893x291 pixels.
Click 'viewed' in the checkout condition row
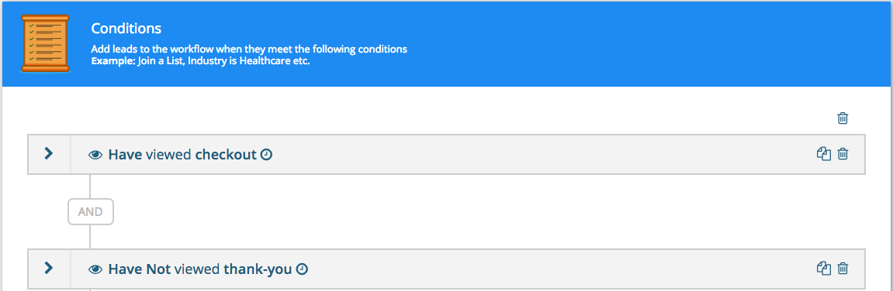point(168,155)
